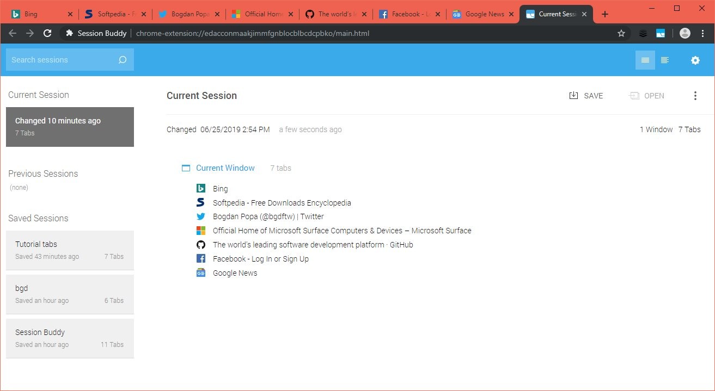Close the Google News browser tab
Viewport: 715px width, 391px height.
point(511,14)
